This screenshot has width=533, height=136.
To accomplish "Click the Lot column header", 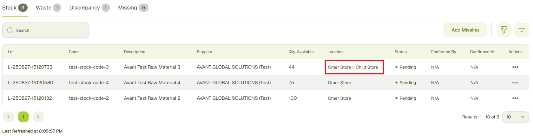I will (x=11, y=52).
